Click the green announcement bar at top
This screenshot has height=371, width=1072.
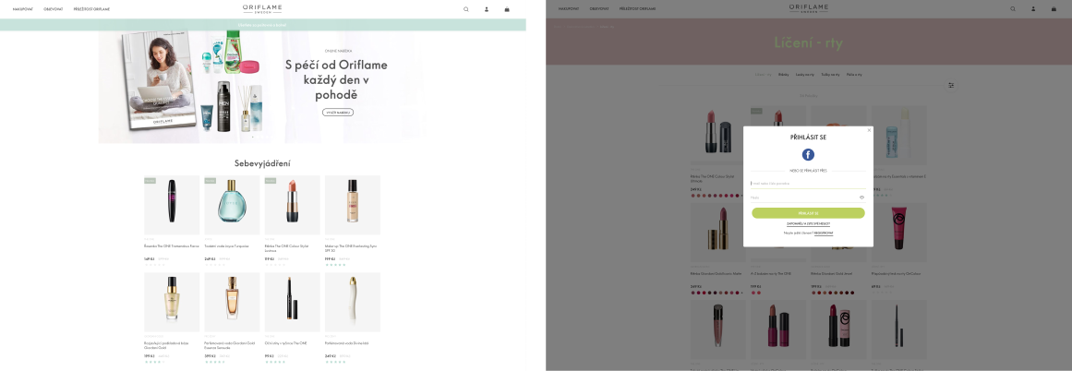tap(262, 25)
